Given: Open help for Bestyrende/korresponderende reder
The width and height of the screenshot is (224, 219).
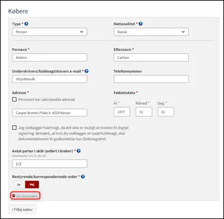Looking at the screenshot, I should [83, 176].
